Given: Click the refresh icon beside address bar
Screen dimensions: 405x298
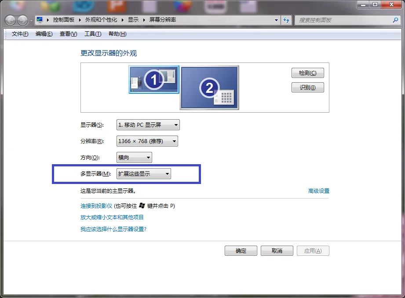Looking at the screenshot, I should (x=286, y=20).
